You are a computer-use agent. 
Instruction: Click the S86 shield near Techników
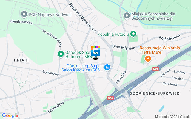[110, 98]
